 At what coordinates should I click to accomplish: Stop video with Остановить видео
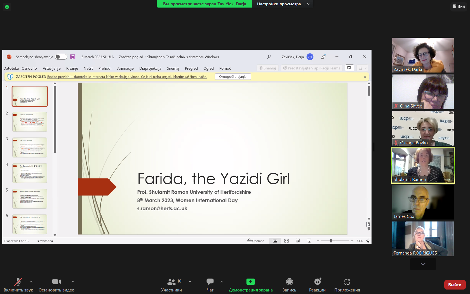(56, 282)
